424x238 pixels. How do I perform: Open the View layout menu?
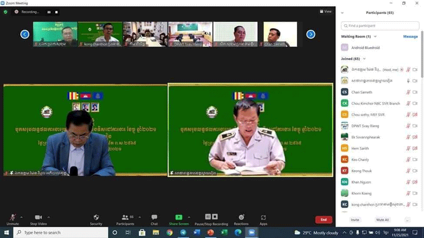pos(325,11)
